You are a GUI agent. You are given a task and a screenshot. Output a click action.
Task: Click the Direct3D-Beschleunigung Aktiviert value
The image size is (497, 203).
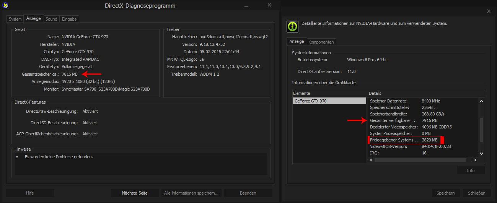point(90,123)
